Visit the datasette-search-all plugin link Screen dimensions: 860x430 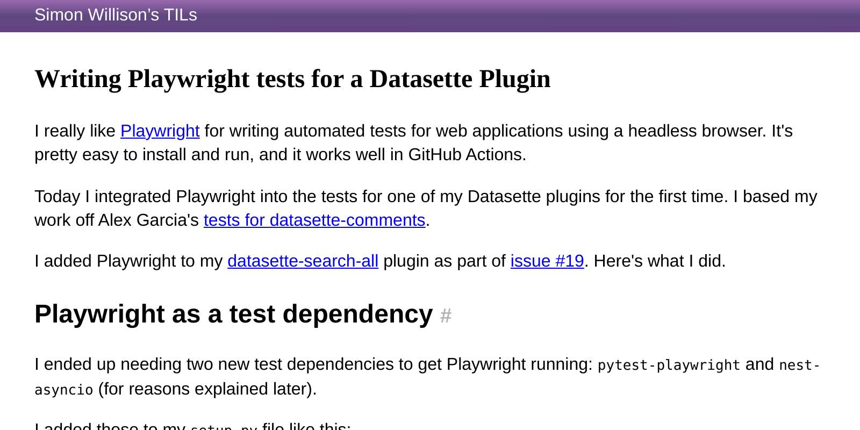pyautogui.click(x=303, y=261)
